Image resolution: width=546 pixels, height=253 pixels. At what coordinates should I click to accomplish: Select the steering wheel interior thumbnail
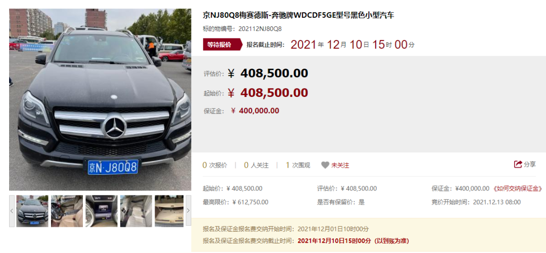[67, 211]
